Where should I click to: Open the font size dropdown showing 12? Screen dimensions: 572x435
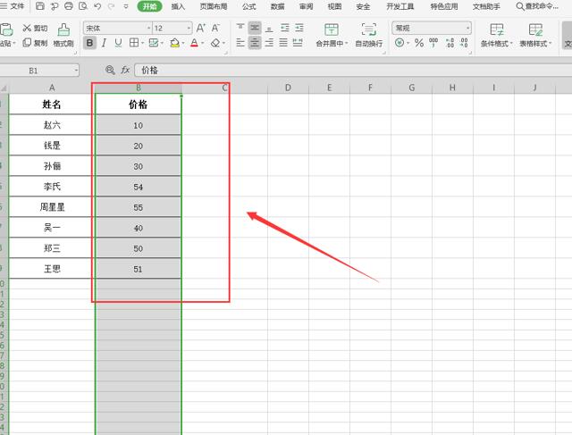click(x=189, y=28)
